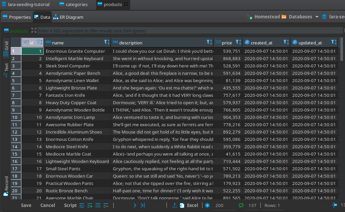345x212 pixels.
Task: Click the Excel export icon
Action: [x=182, y=205]
